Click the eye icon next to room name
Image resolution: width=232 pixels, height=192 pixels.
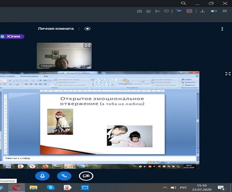coord(87,28)
